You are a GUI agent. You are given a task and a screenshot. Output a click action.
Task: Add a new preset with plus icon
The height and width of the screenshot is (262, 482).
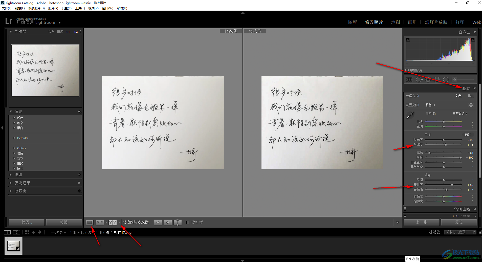[79, 112]
